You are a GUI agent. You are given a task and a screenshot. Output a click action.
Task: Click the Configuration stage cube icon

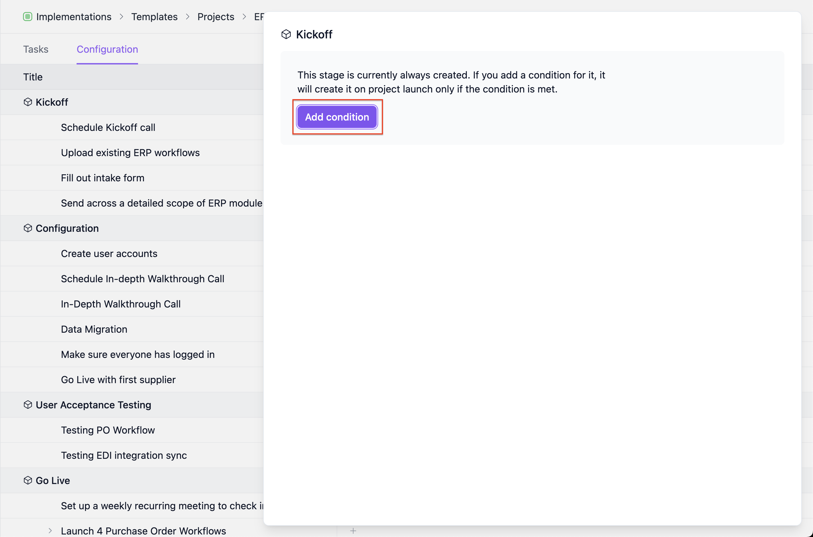click(28, 228)
